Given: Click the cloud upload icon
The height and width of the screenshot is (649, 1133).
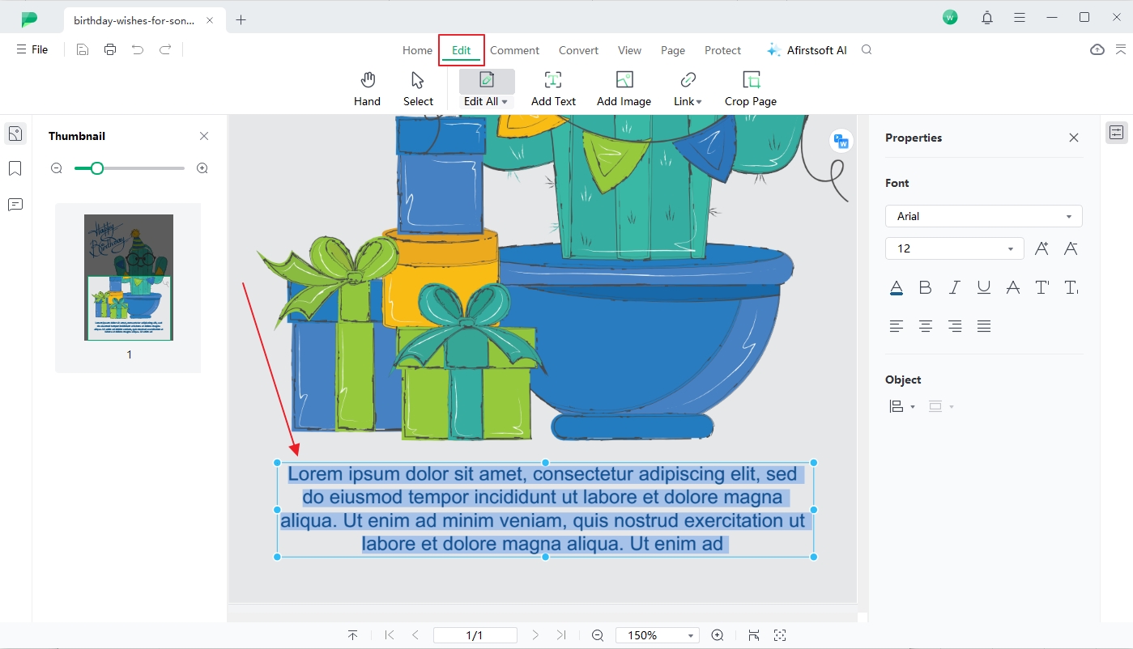Looking at the screenshot, I should [1097, 49].
